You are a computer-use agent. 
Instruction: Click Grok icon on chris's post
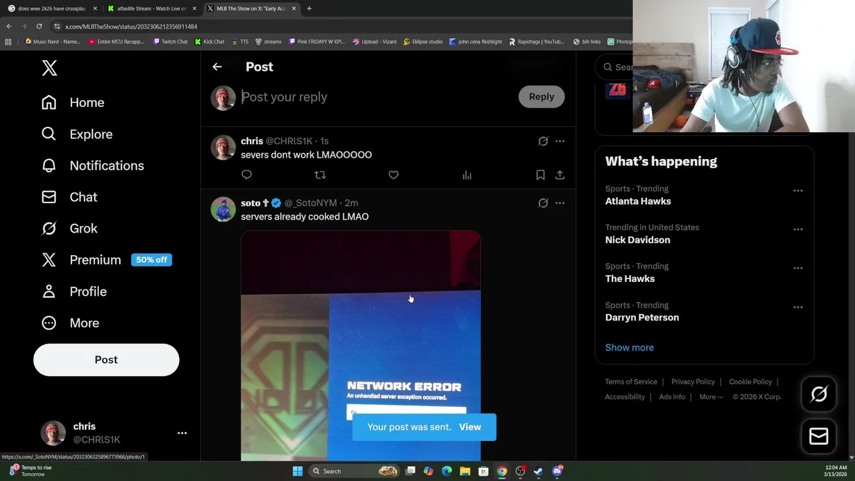pyautogui.click(x=543, y=141)
